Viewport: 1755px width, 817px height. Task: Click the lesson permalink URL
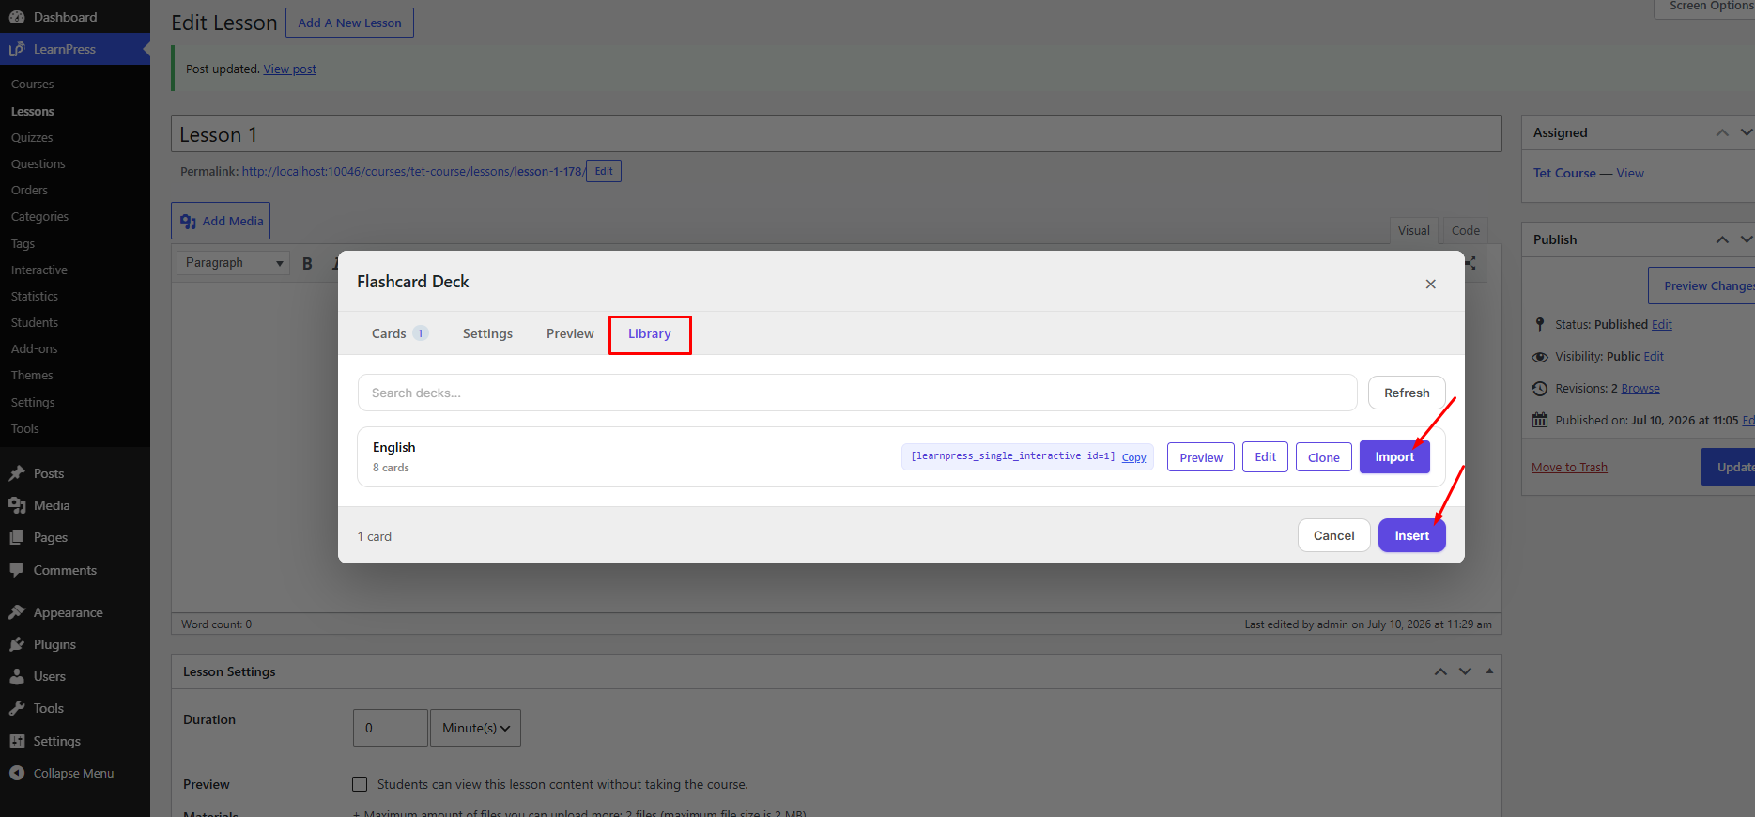[414, 172]
